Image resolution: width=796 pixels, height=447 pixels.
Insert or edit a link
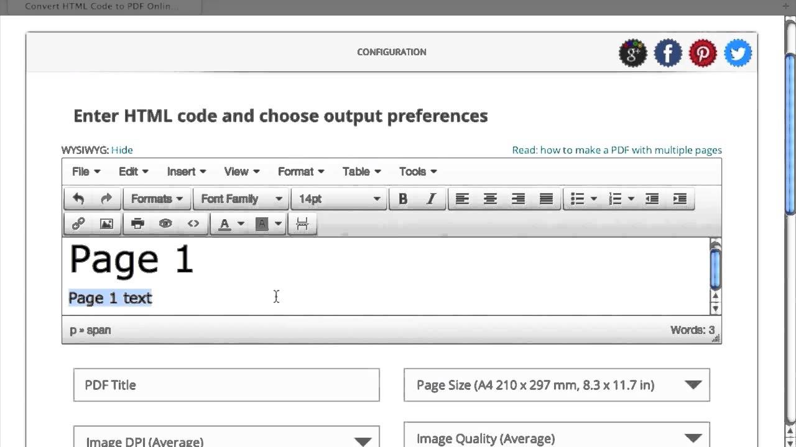(78, 223)
